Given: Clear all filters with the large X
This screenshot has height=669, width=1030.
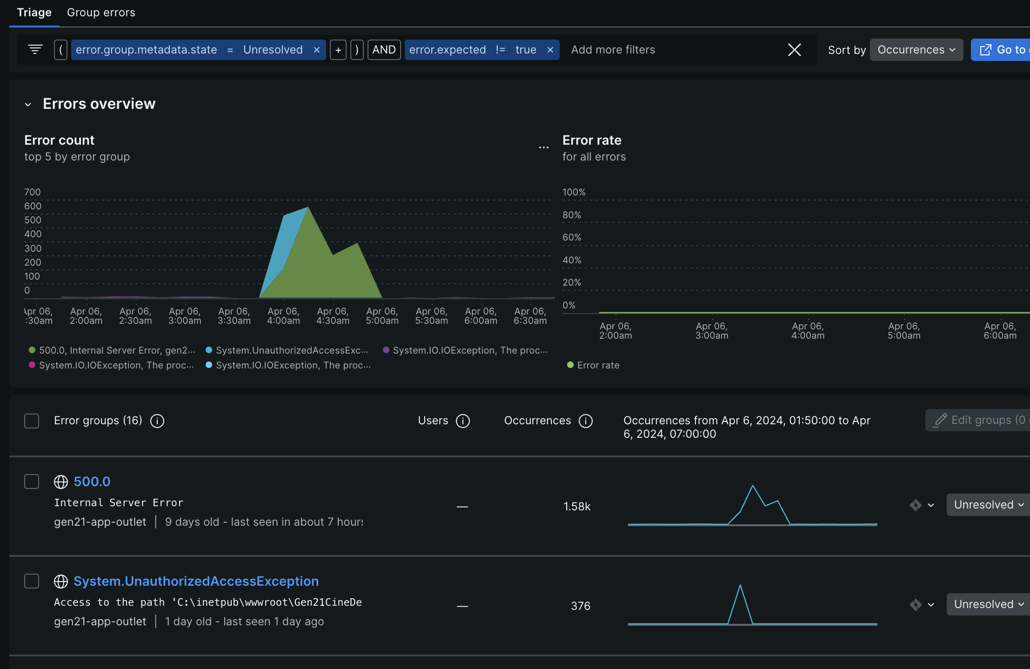Looking at the screenshot, I should [x=795, y=50].
